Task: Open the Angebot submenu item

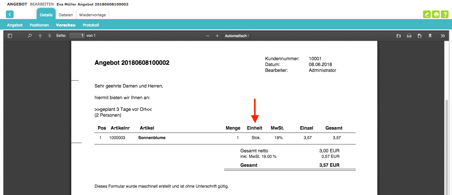Action: (15, 25)
